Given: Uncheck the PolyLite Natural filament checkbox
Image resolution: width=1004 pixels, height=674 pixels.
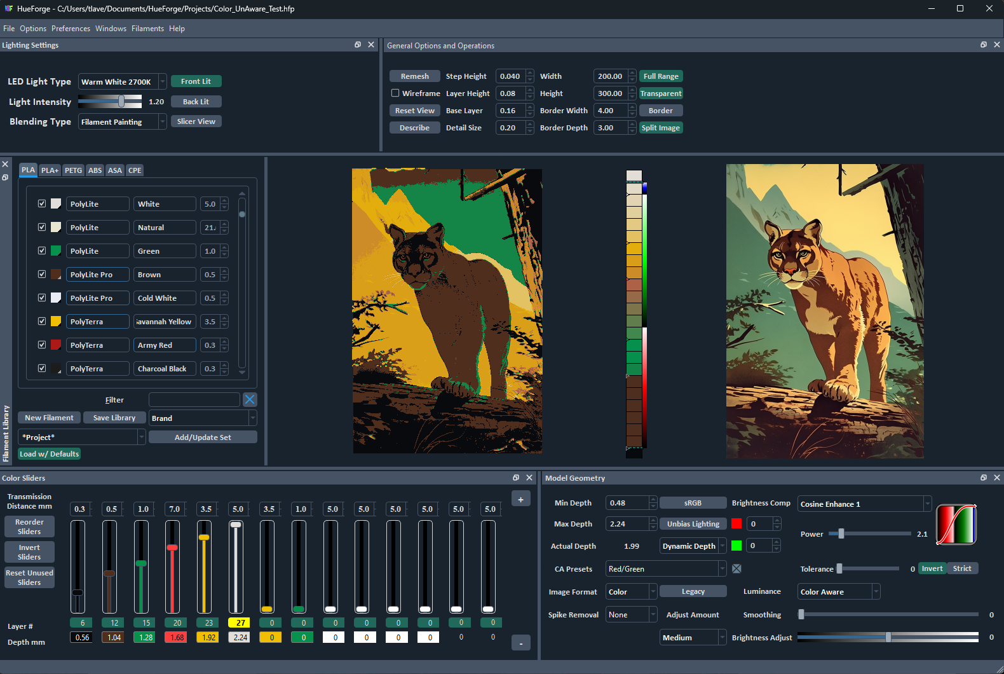Looking at the screenshot, I should (42, 227).
